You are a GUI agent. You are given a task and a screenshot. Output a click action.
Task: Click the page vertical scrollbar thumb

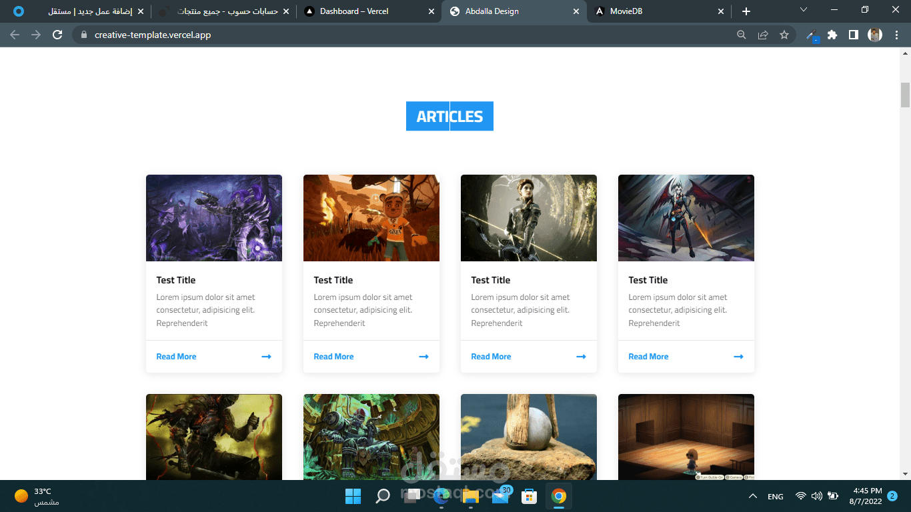(905, 95)
